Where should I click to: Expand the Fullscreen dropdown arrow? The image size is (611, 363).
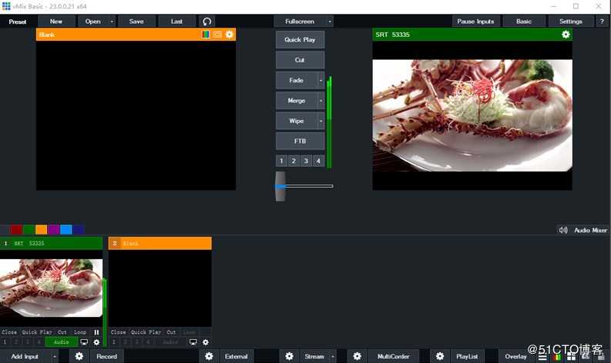coord(330,22)
